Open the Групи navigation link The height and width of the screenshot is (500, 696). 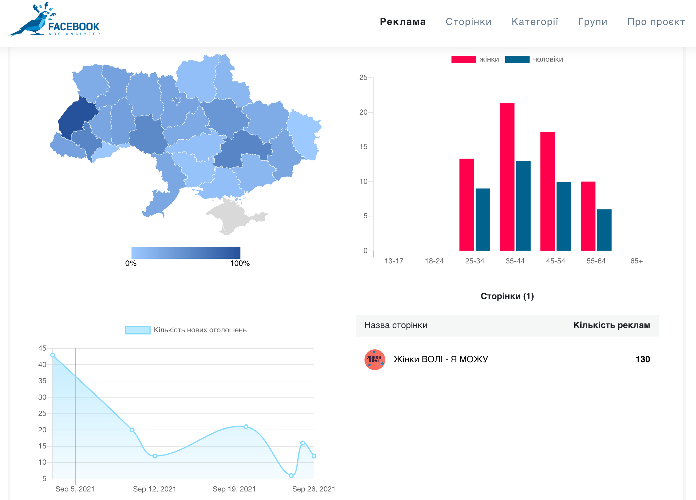tap(593, 22)
